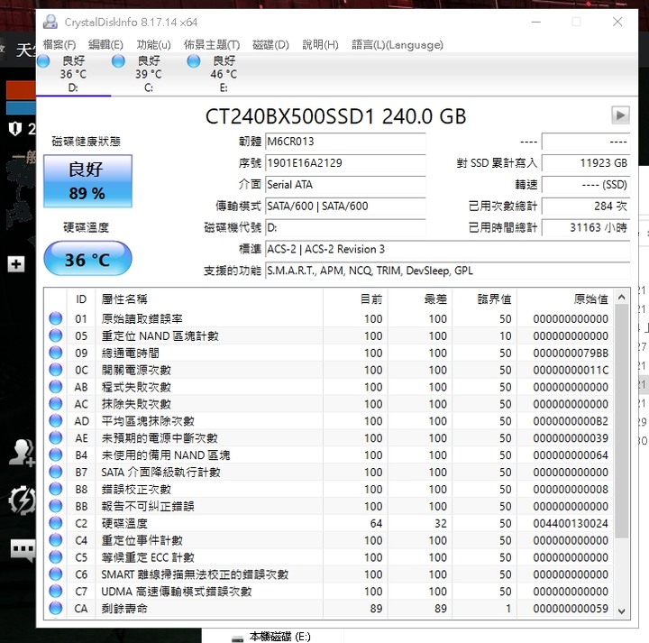Click the status icon for attribute AB
649x643 pixels.
pos(56,386)
